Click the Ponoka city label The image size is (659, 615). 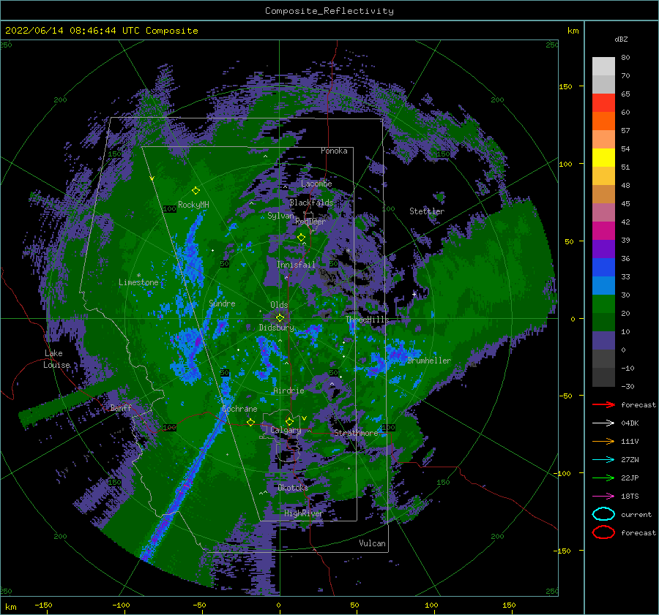click(x=334, y=151)
